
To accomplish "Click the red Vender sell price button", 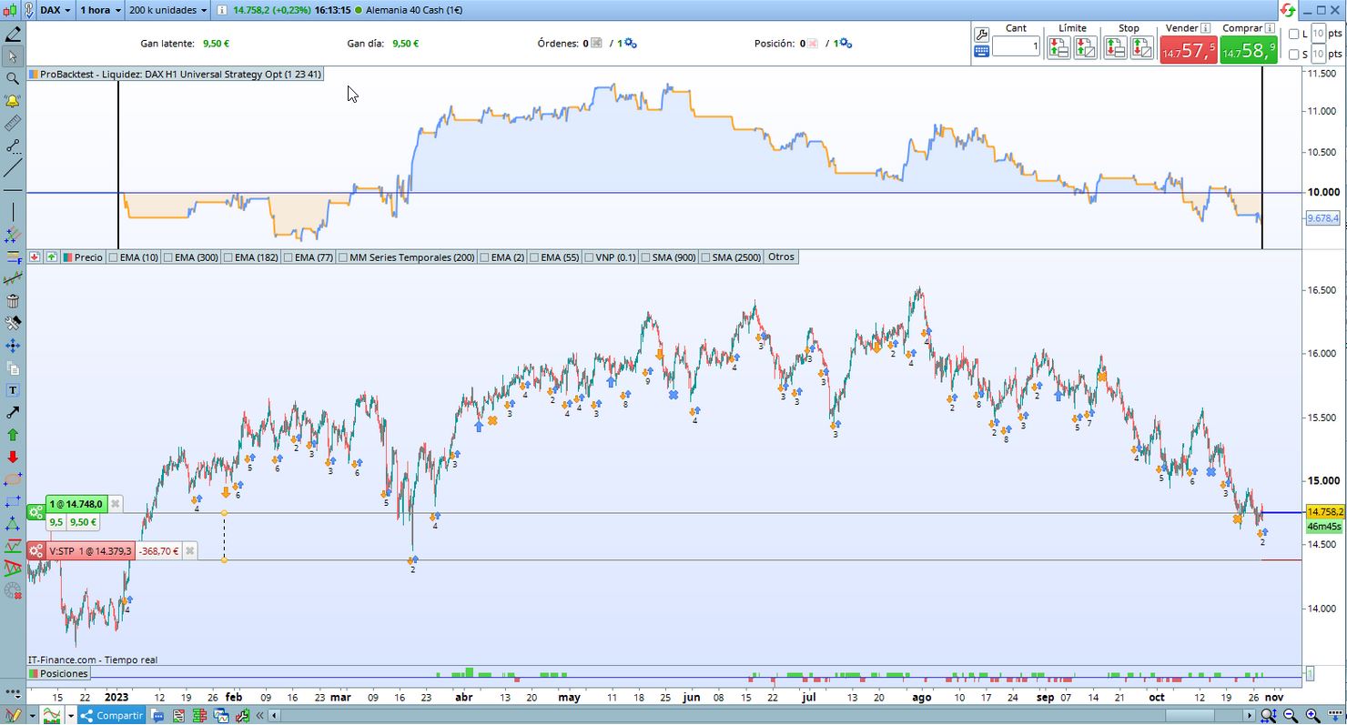I will pyautogui.click(x=1188, y=50).
